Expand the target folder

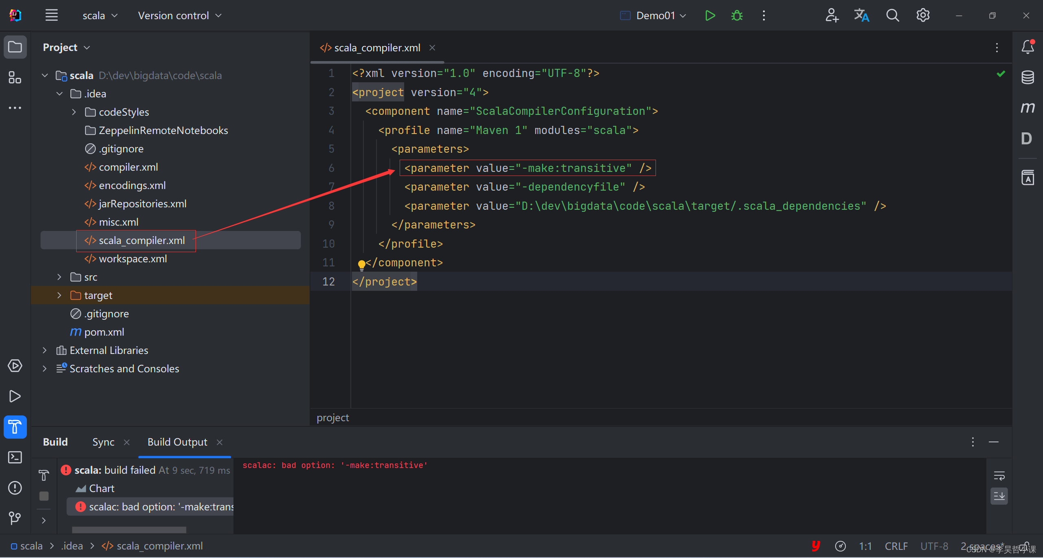(59, 295)
